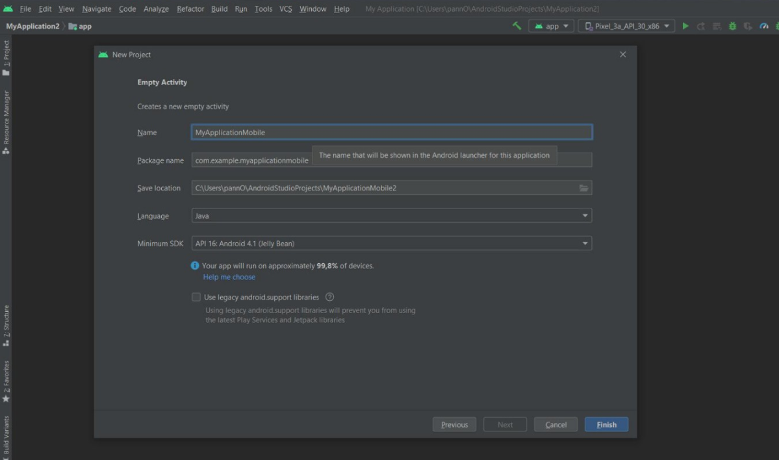Open the Help menu
This screenshot has height=460, width=779.
coord(341,8)
